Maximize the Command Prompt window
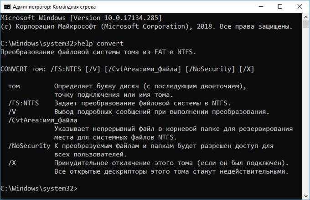Viewport: 310px width, 200px height. pyautogui.click(x=280, y=7)
